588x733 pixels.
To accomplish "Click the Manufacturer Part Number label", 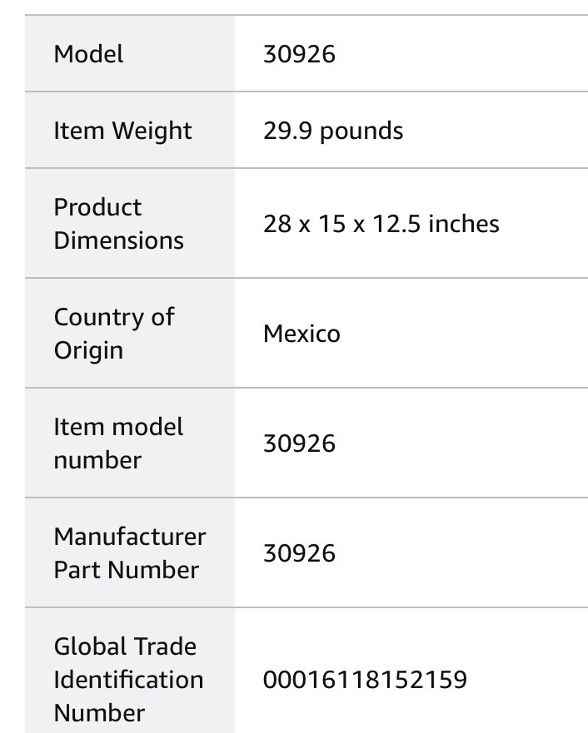I will pos(129,553).
